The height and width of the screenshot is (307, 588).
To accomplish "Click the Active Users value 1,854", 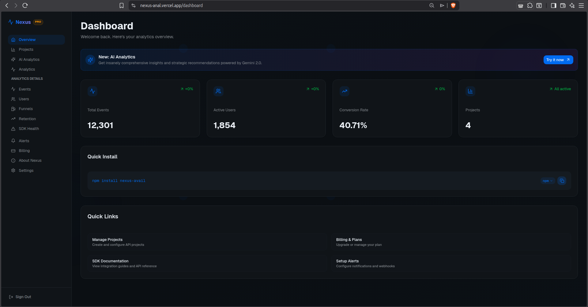I will point(224,125).
